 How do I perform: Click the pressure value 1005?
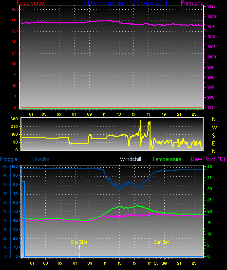[211, 47]
